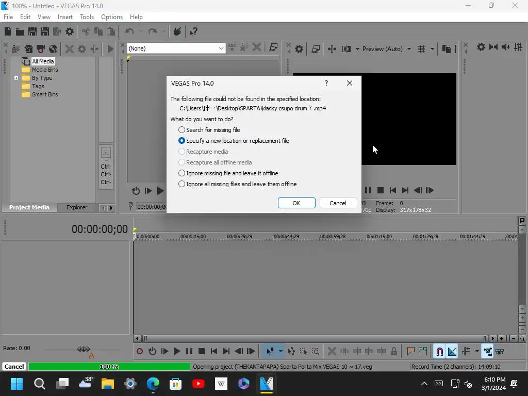Open project Properties gear icon
528x396 pixels.
pyautogui.click(x=70, y=31)
